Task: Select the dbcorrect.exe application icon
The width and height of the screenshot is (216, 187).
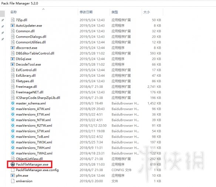Action: coord(13,48)
